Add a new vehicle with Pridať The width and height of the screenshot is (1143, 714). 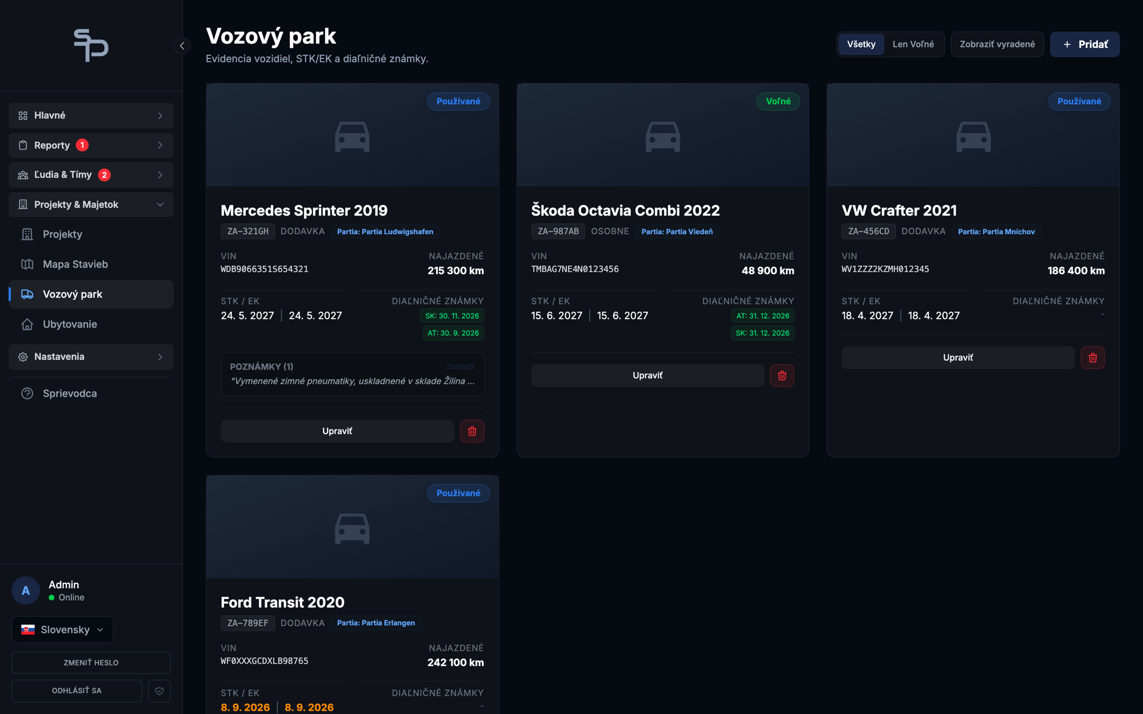[x=1085, y=45]
